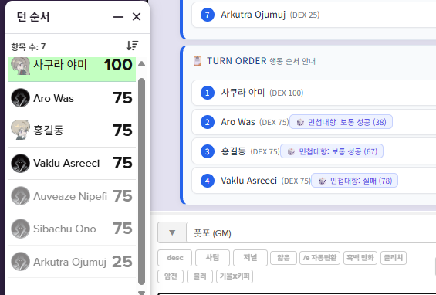Viewport: 436px width, 295px height.
Task: Click the 저널 macro button
Action: pyautogui.click(x=250, y=258)
